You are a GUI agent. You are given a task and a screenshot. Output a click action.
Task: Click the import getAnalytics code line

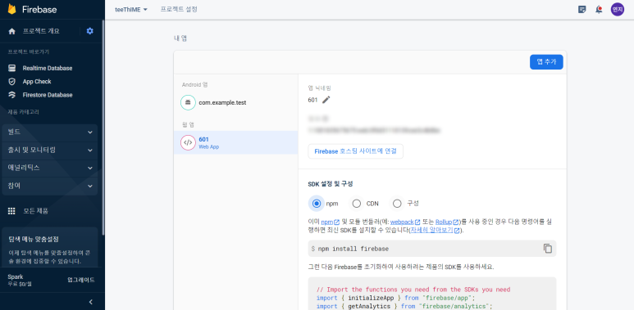click(404, 307)
